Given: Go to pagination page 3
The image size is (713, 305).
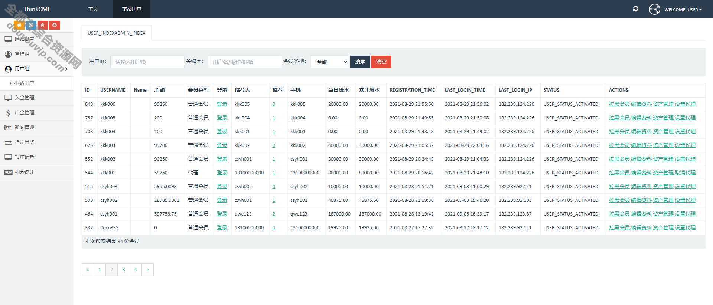Looking at the screenshot, I should click(x=124, y=270).
